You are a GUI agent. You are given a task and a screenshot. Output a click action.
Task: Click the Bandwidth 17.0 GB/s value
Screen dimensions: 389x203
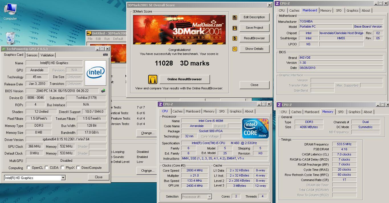91,132
